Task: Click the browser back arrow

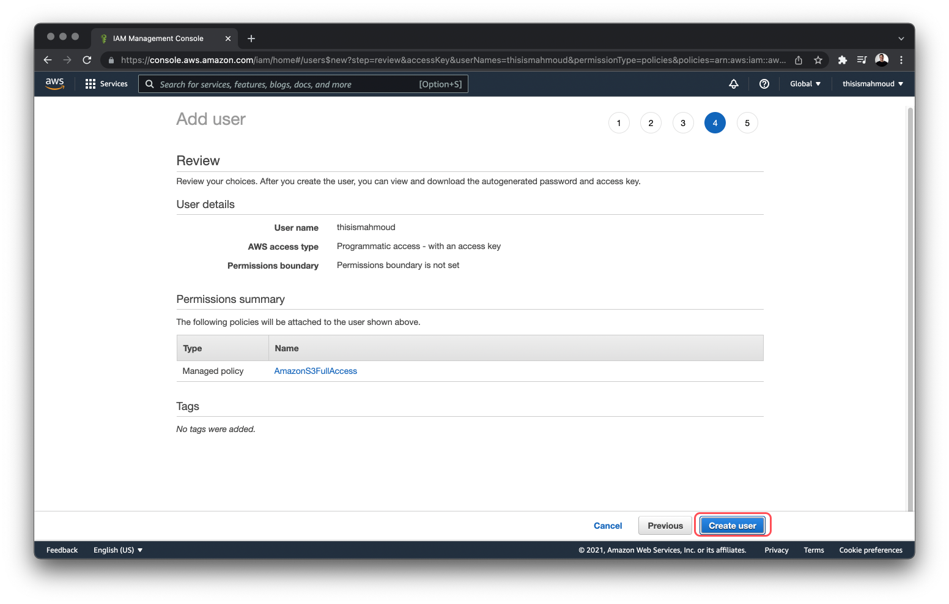Action: pos(48,60)
